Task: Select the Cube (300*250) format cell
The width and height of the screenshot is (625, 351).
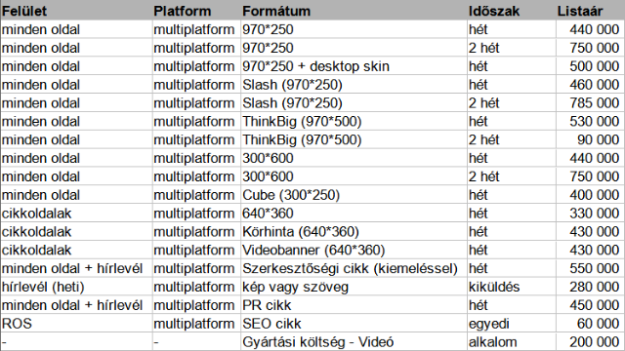Action: click(354, 195)
